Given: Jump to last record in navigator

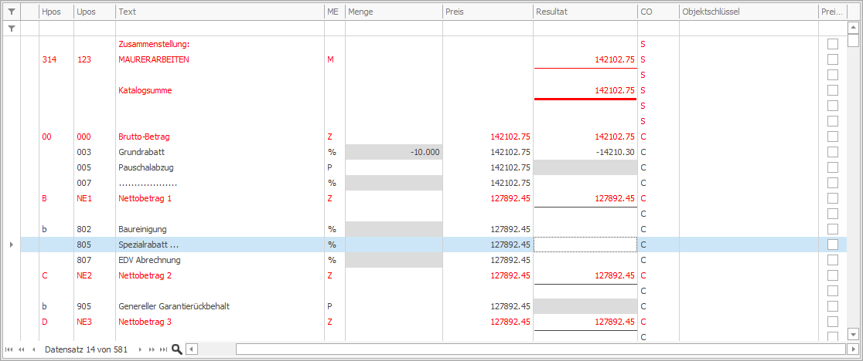Looking at the screenshot, I should [x=163, y=349].
